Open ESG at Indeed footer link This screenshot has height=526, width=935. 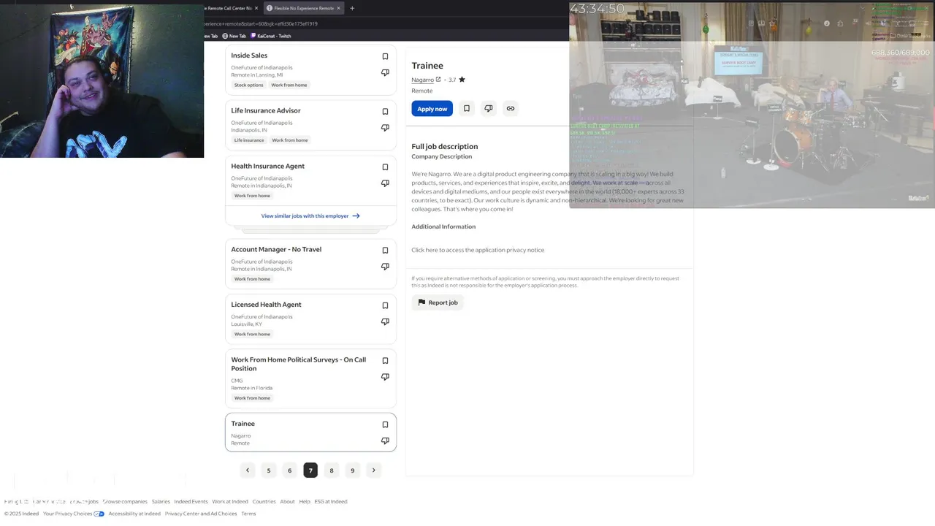331,502
